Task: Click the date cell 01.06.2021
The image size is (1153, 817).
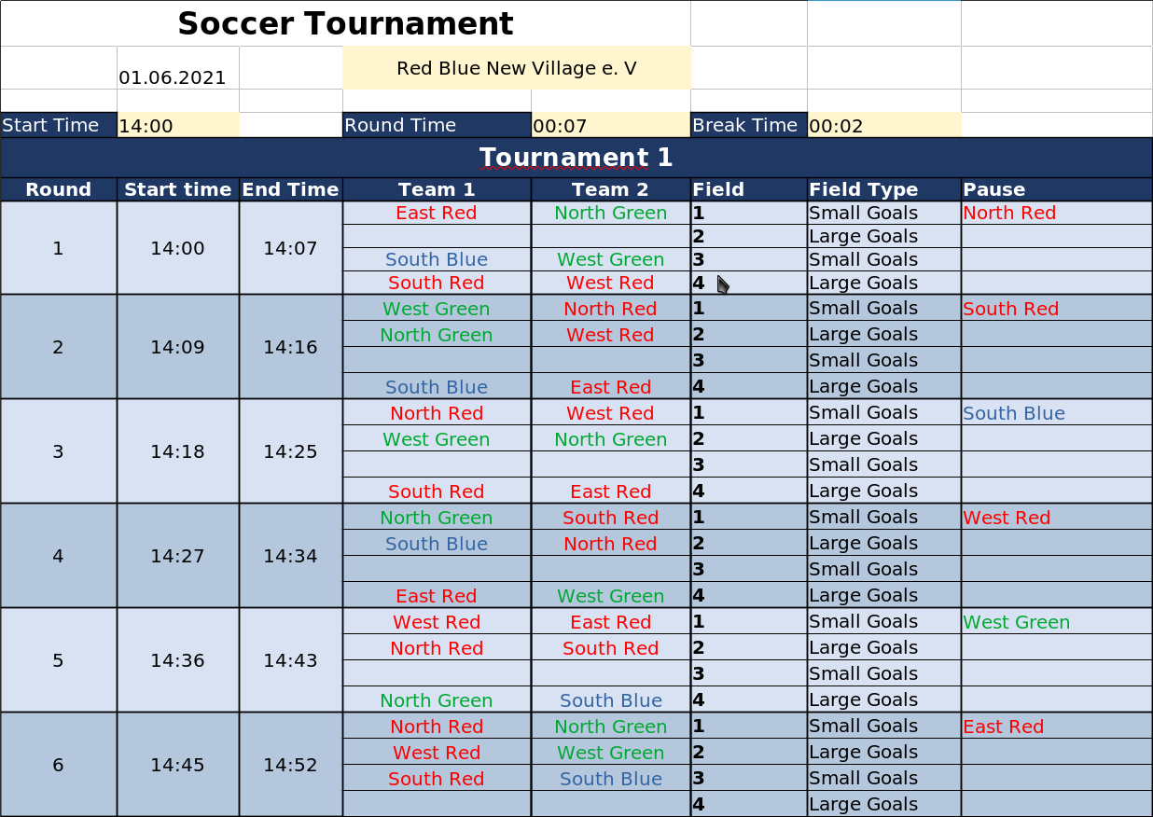Action: (178, 68)
